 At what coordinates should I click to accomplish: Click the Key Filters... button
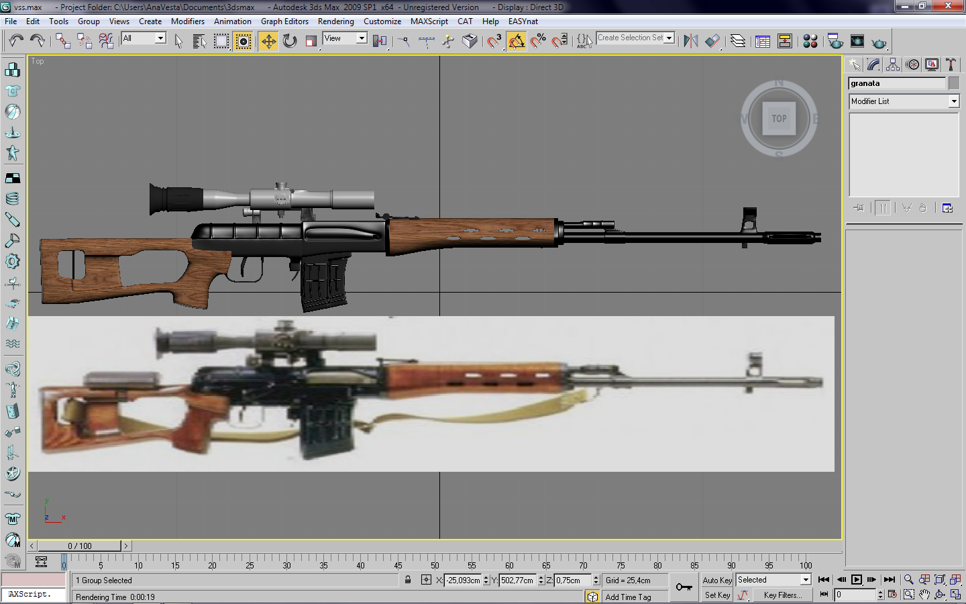point(783,595)
